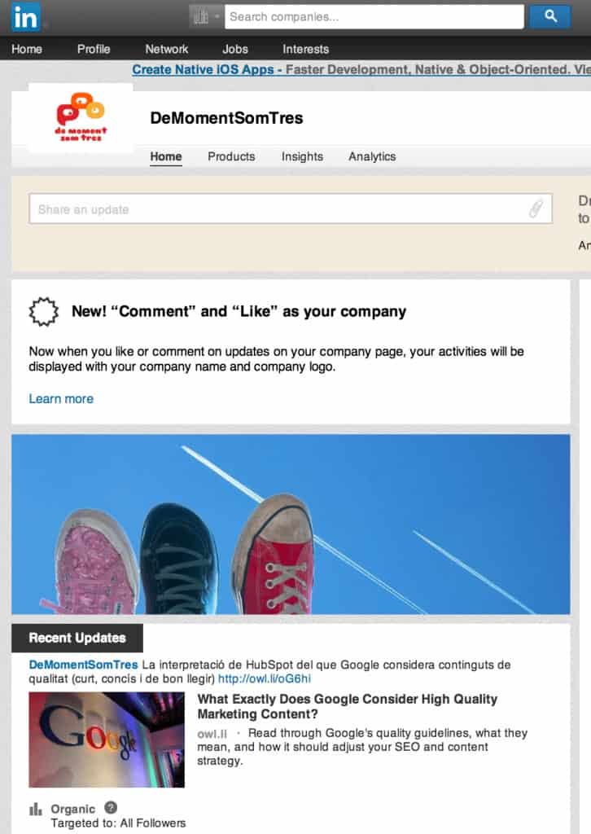The width and height of the screenshot is (591, 834).
Task: Click the blue search magnifier button
Action: [x=550, y=16]
